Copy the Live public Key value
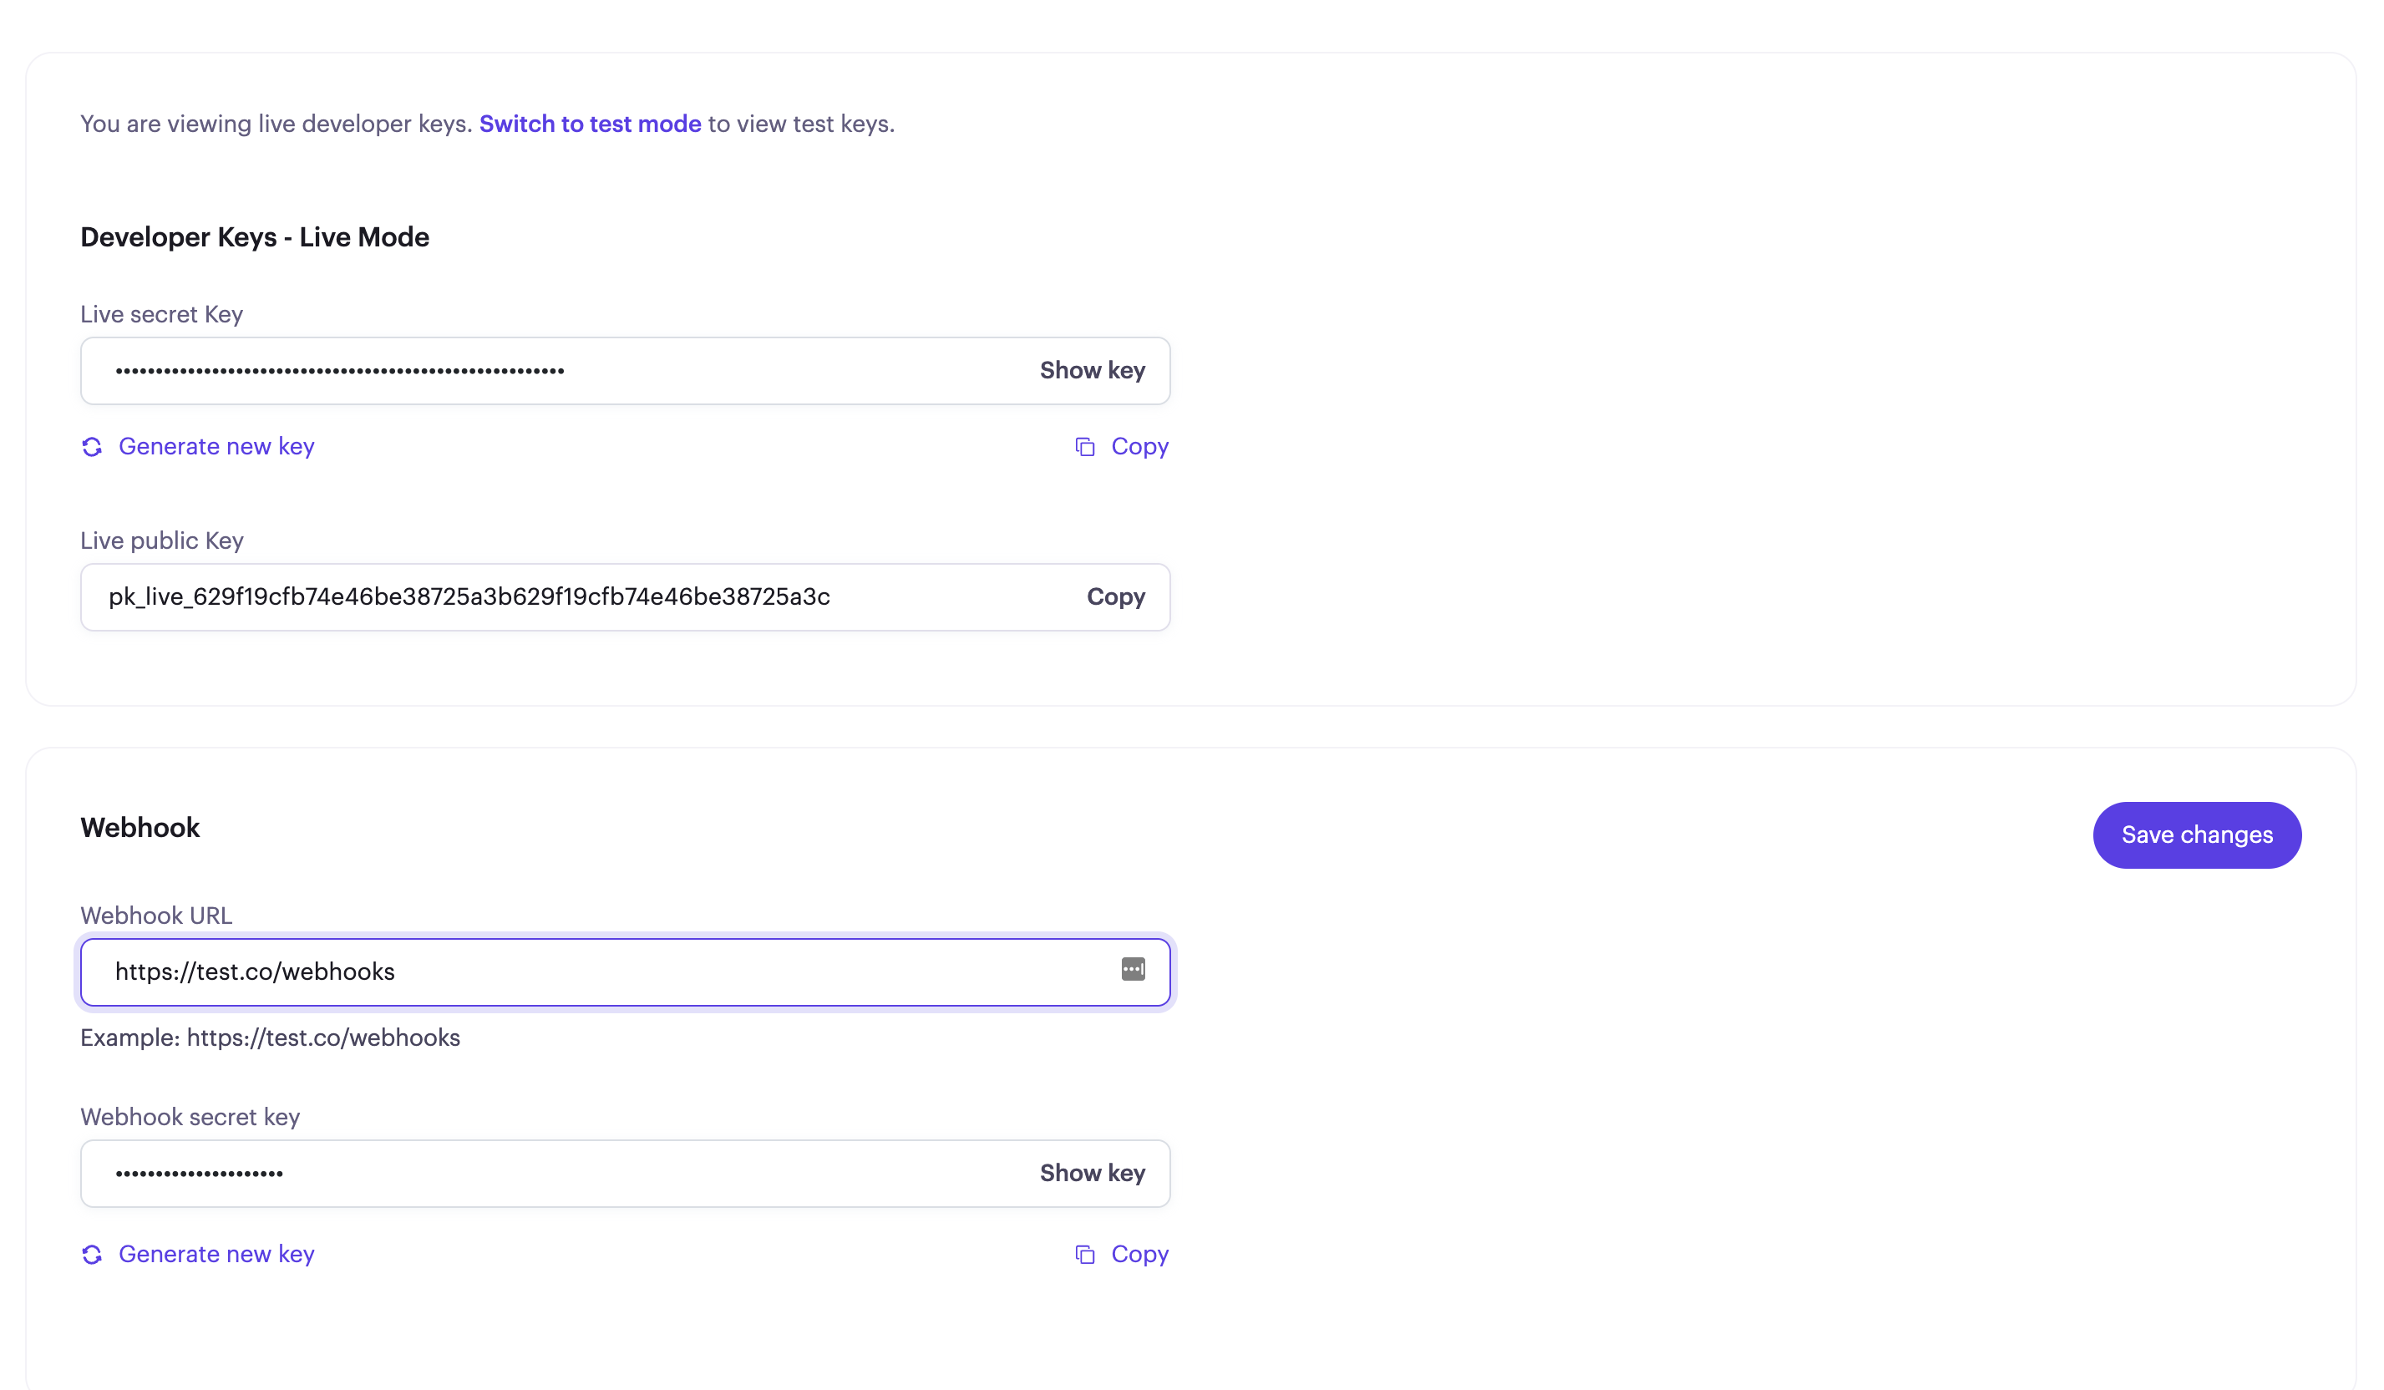The width and height of the screenshot is (2384, 1390). (1115, 597)
